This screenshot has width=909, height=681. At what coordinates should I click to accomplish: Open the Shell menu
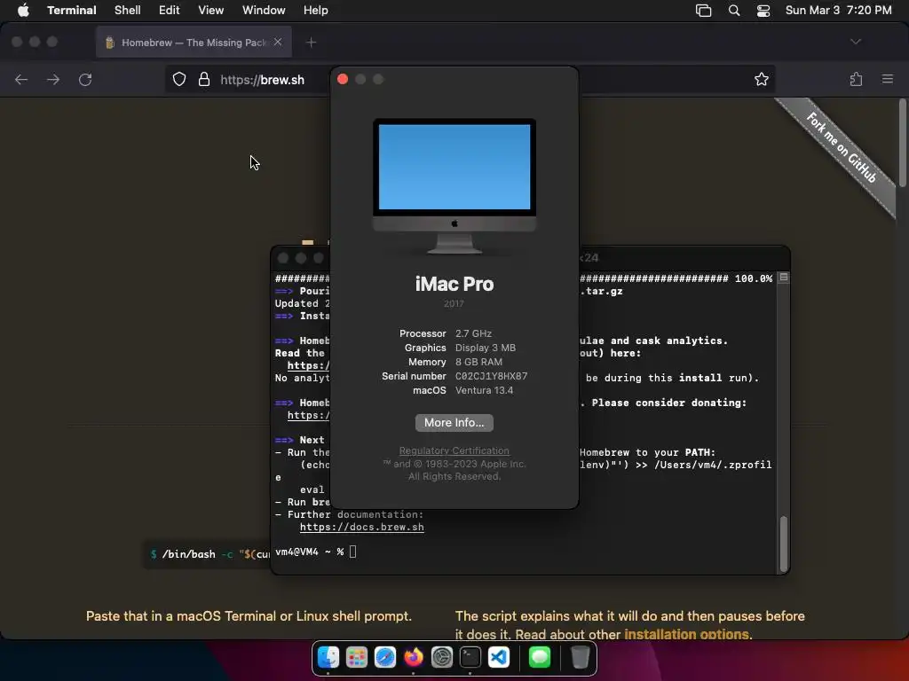[x=128, y=11]
